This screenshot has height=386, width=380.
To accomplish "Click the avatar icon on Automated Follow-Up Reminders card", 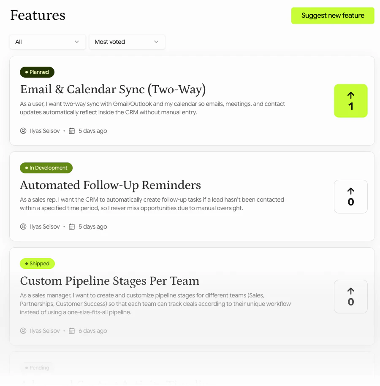I will [x=23, y=227].
